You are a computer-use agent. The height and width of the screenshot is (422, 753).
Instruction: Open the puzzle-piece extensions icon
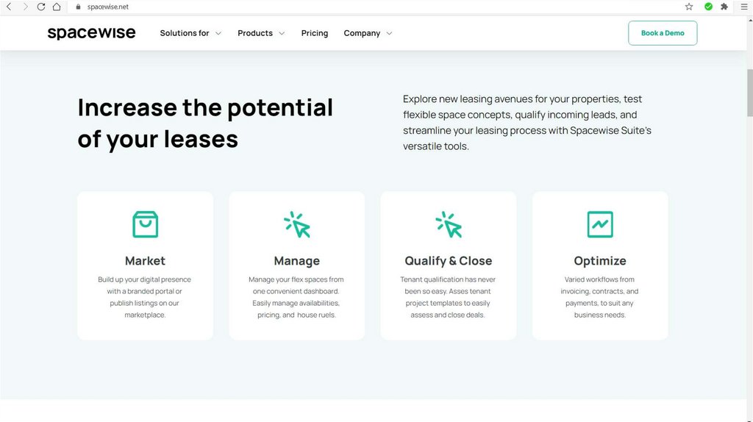pos(724,7)
